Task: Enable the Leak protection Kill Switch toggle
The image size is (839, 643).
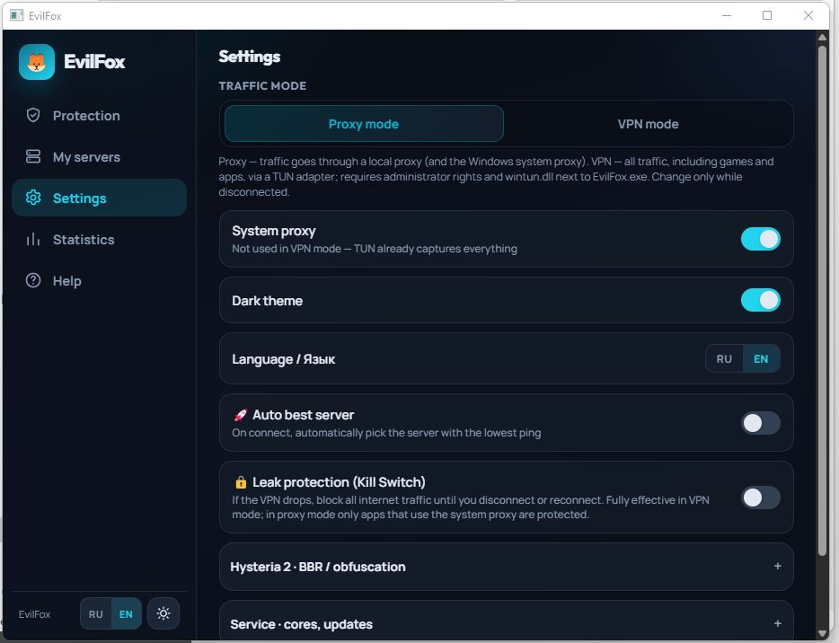Action: (x=760, y=497)
